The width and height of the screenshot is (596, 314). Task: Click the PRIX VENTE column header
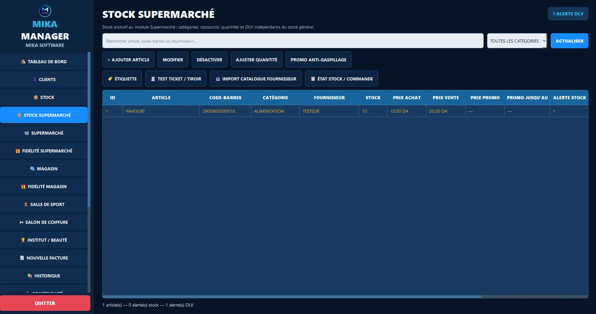[446, 98]
